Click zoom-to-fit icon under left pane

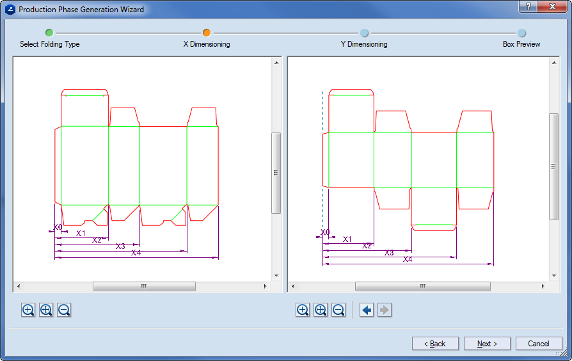click(46, 310)
